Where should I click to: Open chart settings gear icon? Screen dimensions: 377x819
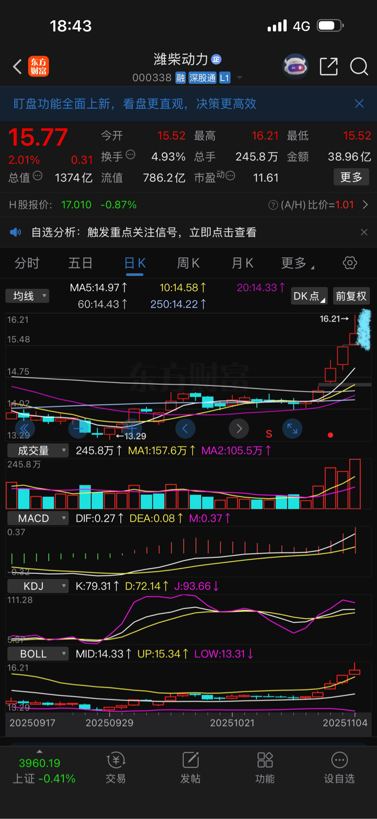[x=350, y=263]
